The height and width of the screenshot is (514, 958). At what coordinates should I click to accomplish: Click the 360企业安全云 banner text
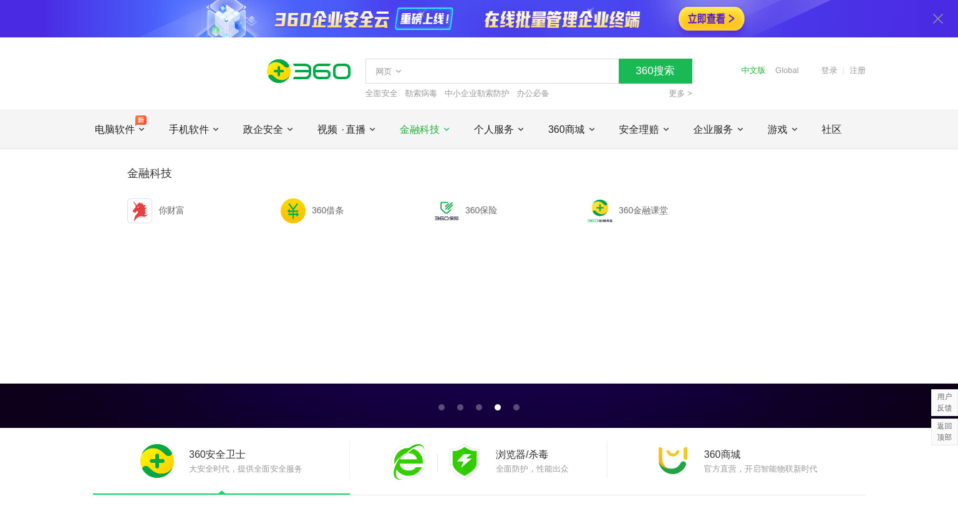[332, 19]
